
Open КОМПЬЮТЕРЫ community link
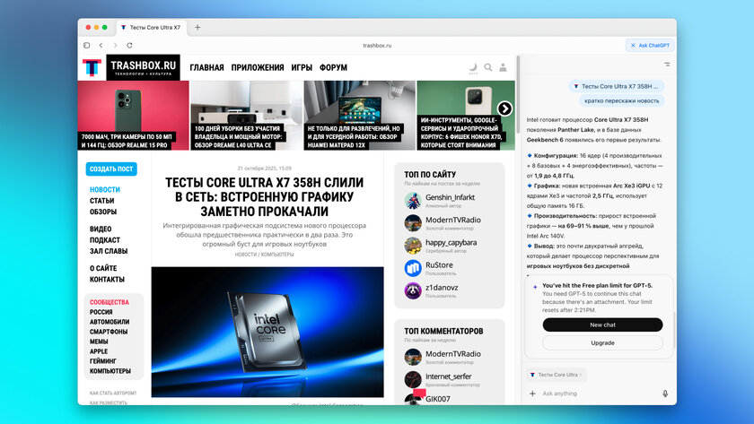tap(110, 371)
